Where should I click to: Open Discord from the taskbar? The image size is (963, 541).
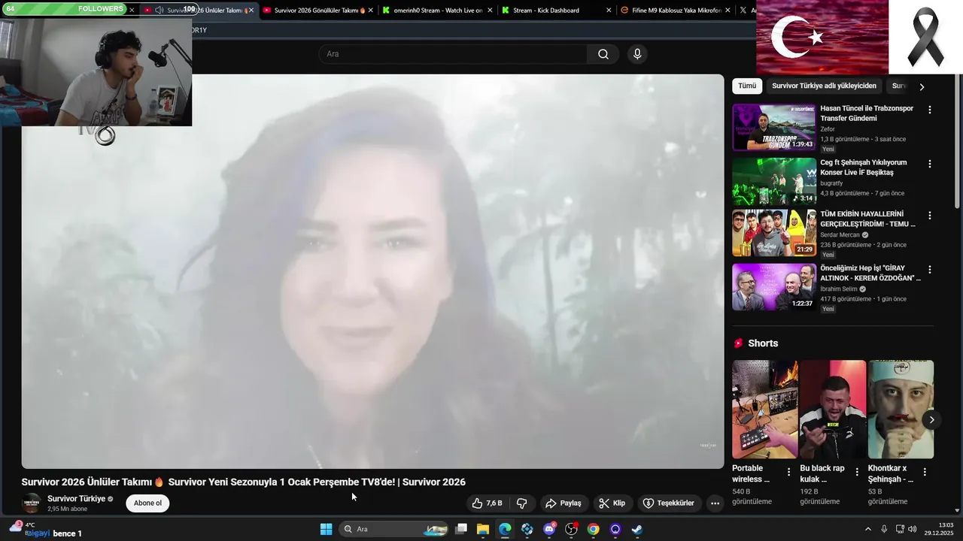coord(549,529)
